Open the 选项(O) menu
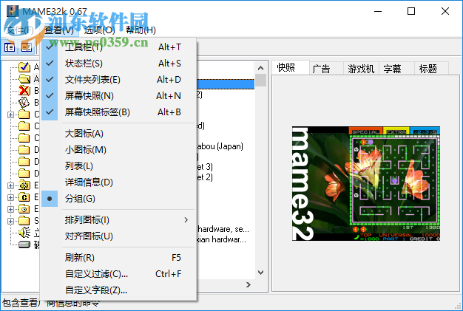Viewport: 463px width, 311px height. 100,30
